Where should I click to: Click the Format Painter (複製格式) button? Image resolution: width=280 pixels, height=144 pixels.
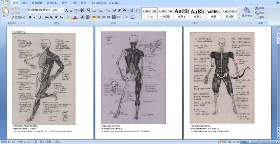pyautogui.click(x=18, y=17)
